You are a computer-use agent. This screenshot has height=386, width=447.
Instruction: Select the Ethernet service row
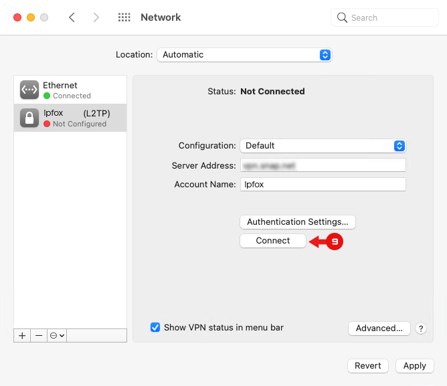[70, 90]
